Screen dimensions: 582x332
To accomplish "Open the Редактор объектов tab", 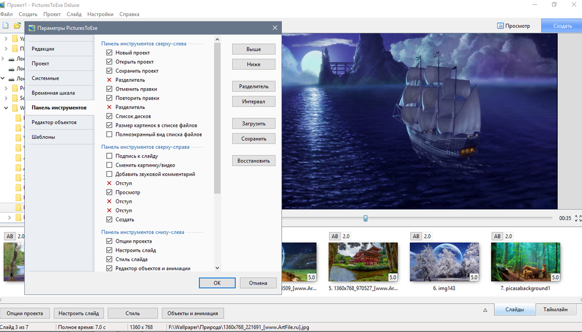I will pyautogui.click(x=61, y=122).
